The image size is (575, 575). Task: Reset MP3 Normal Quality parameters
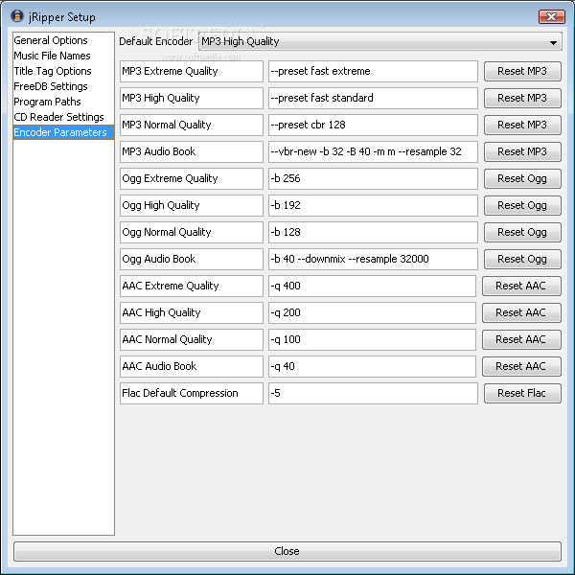click(522, 125)
